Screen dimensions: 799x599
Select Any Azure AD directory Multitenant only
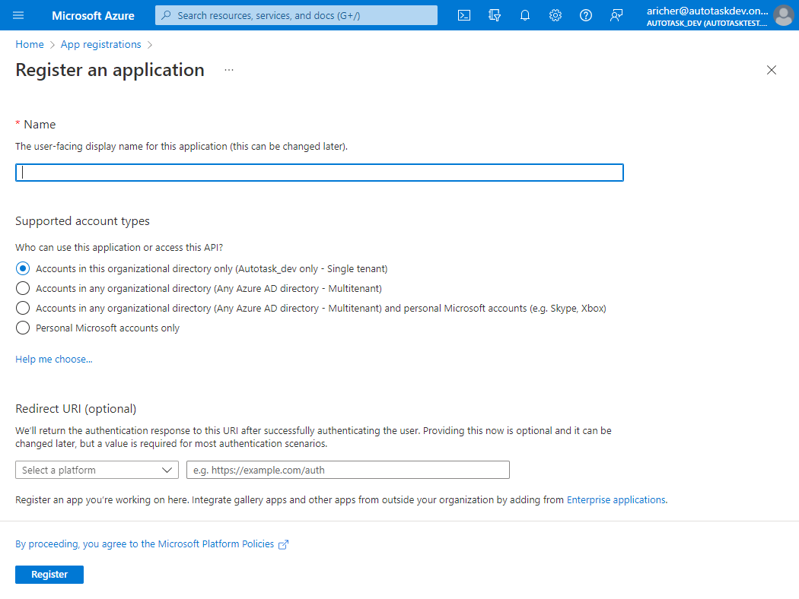(22, 288)
